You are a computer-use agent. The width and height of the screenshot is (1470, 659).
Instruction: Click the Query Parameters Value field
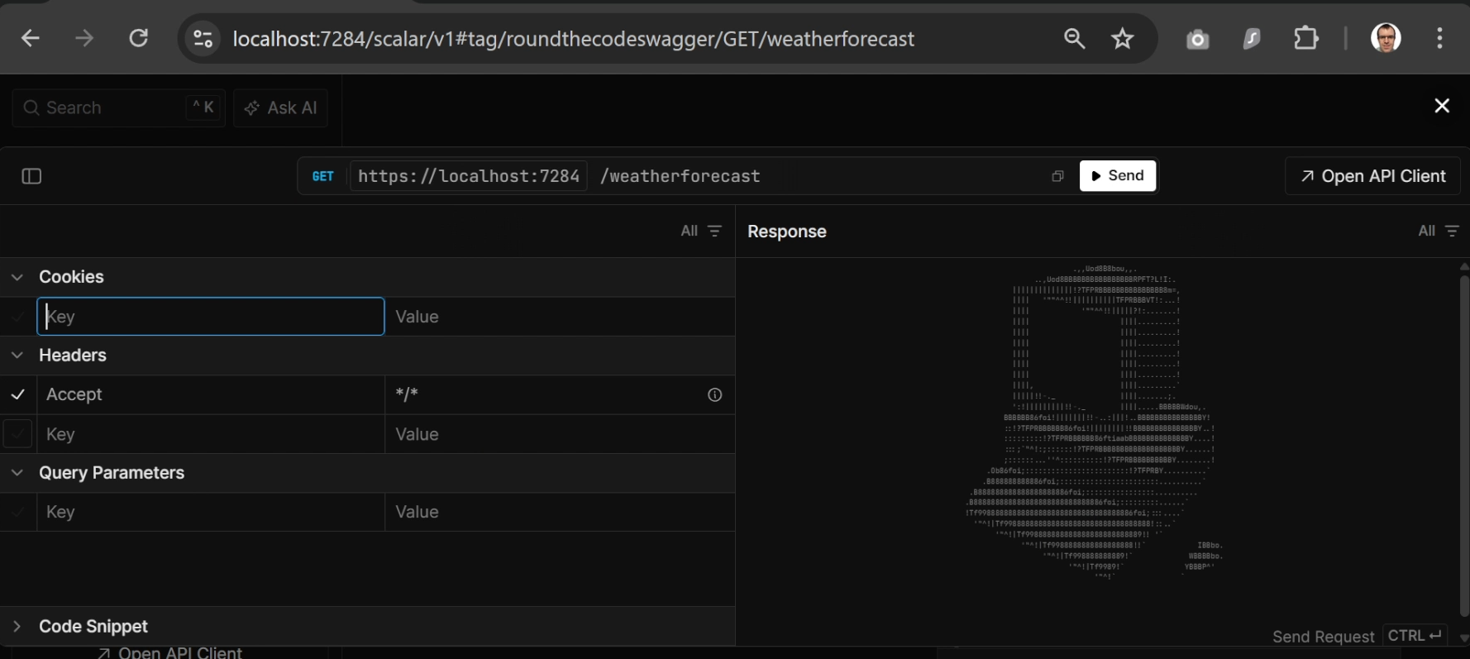click(x=560, y=513)
